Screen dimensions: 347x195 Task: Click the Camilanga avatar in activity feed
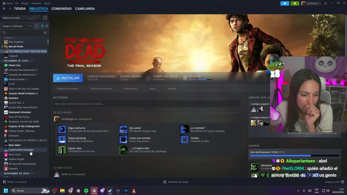coord(56,119)
